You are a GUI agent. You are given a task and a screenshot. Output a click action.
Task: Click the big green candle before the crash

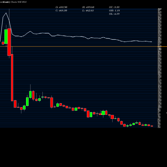pyautogui.click(x=6, y=36)
